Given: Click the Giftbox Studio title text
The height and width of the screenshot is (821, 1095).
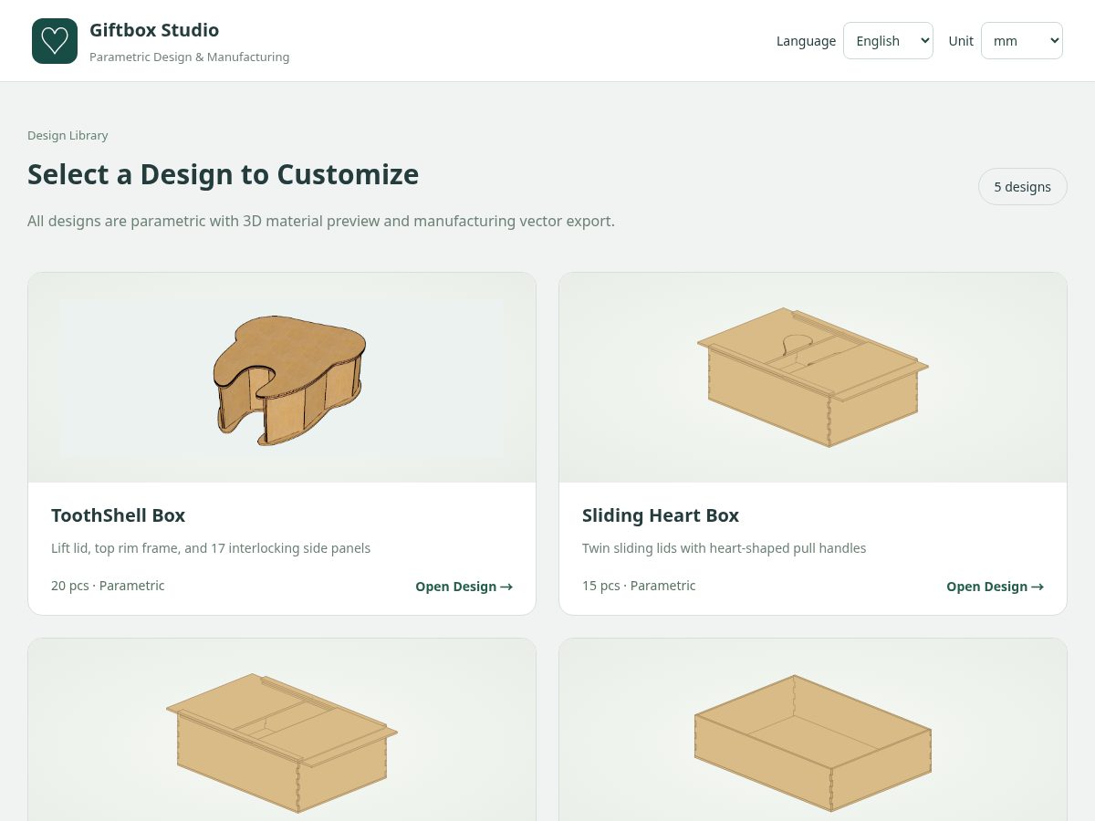Looking at the screenshot, I should pyautogui.click(x=154, y=30).
